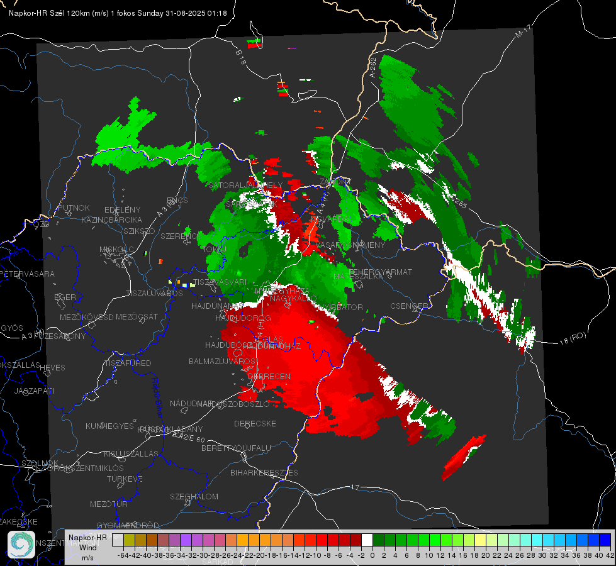Click the legend value 24

point(508,555)
